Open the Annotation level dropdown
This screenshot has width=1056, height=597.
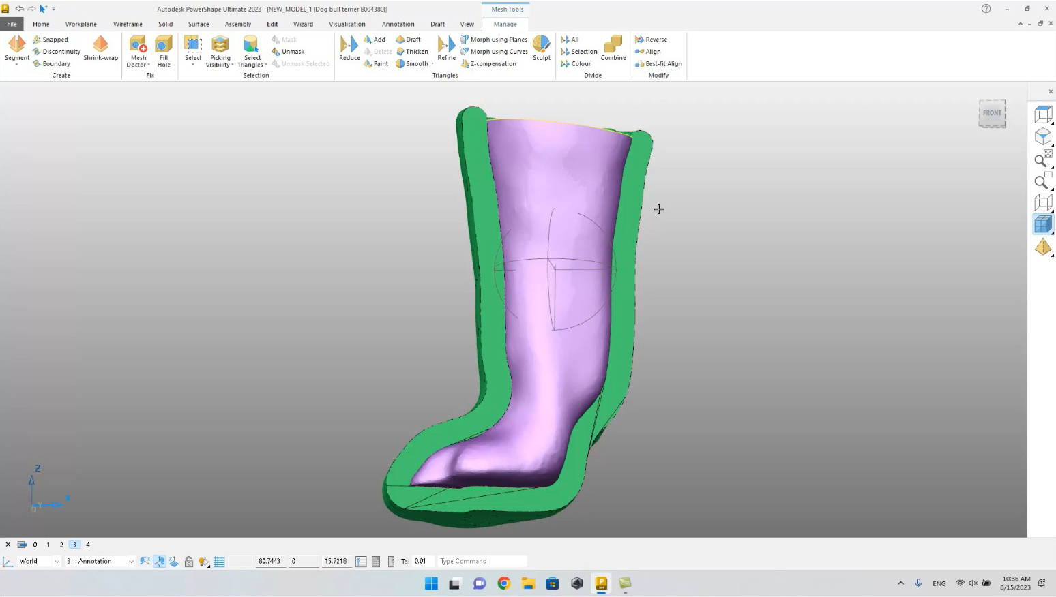coord(130,561)
